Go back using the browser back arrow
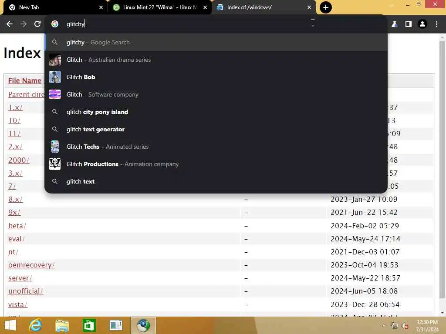 coord(10,24)
